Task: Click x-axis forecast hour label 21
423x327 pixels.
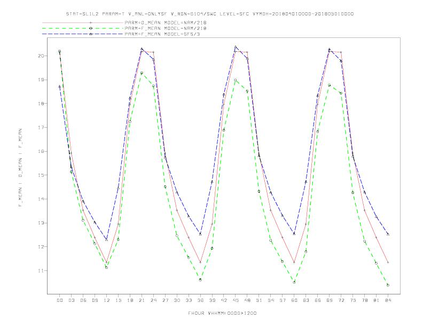Action: click(142, 300)
